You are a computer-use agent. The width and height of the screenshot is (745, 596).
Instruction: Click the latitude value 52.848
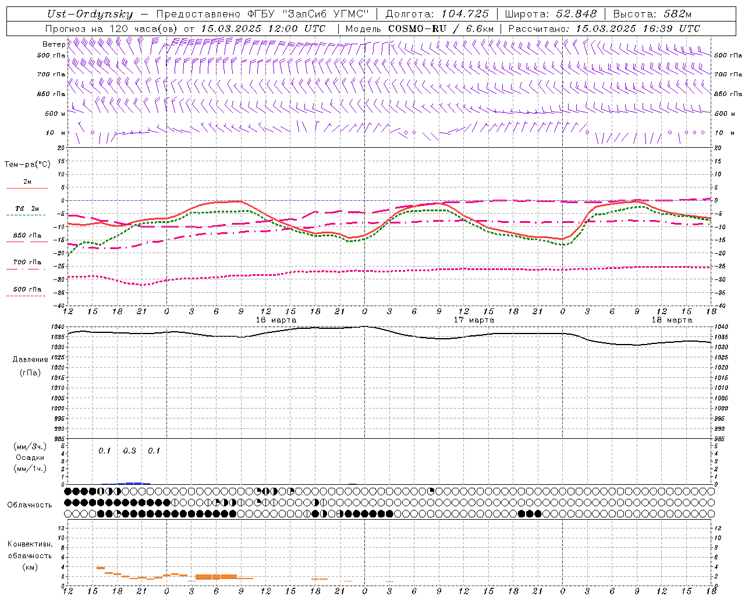point(576,14)
